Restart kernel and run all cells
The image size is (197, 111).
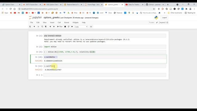[x=72, y=27]
